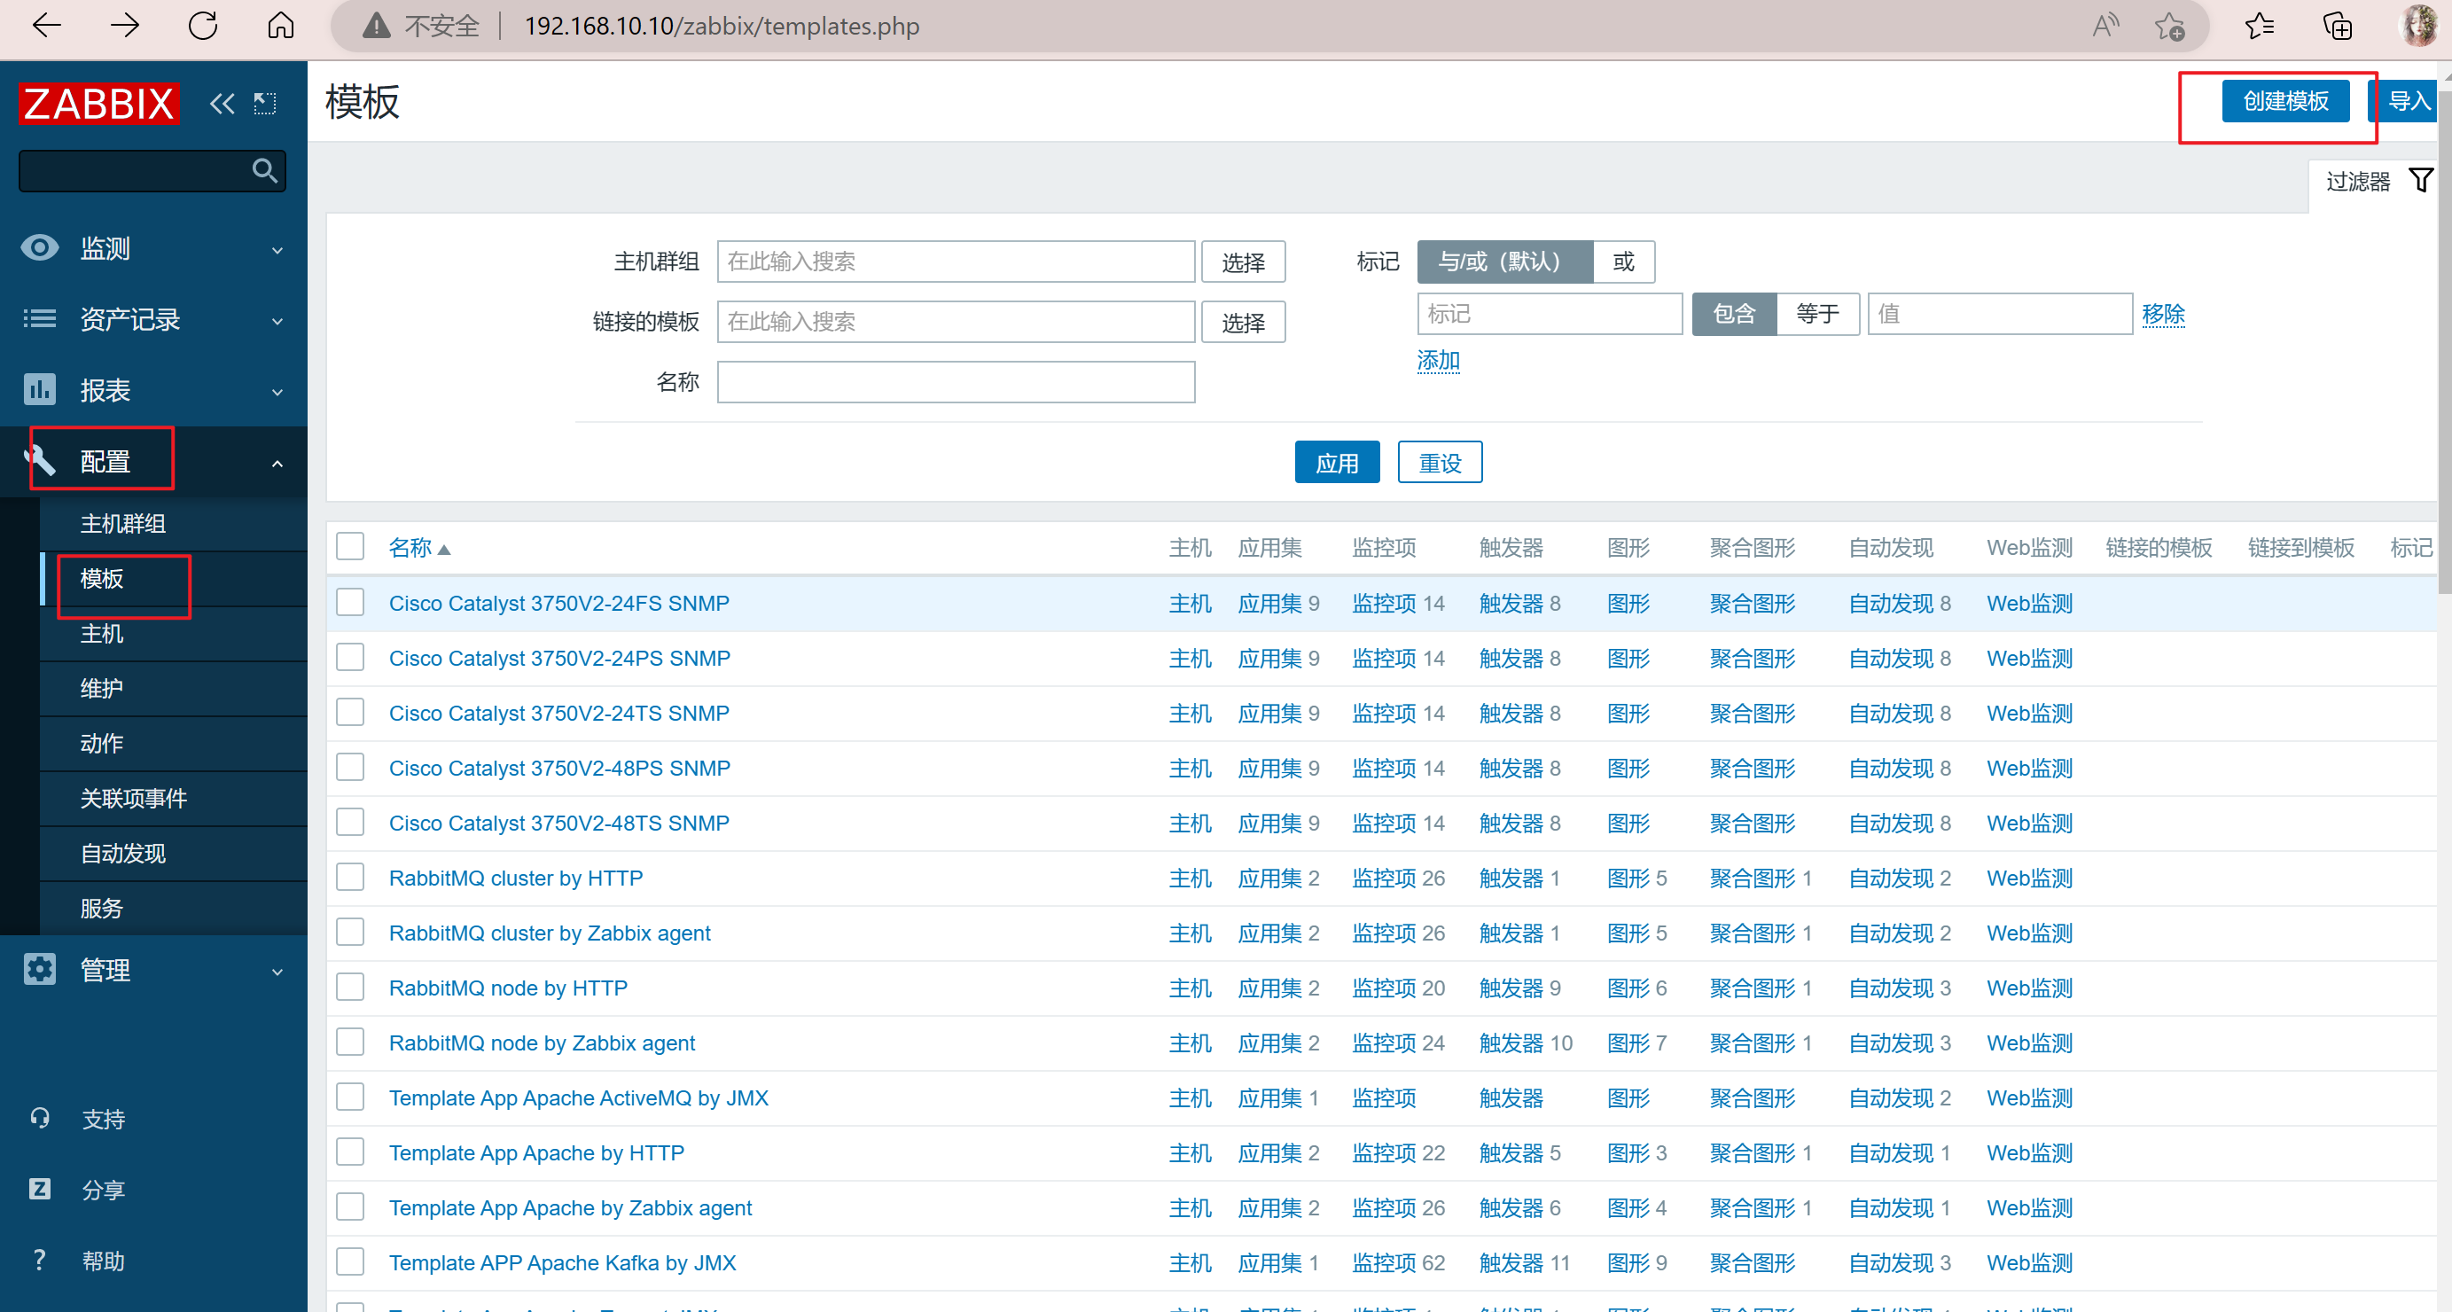Check the RabbitMQ node by Zabbix agent row

point(350,1043)
